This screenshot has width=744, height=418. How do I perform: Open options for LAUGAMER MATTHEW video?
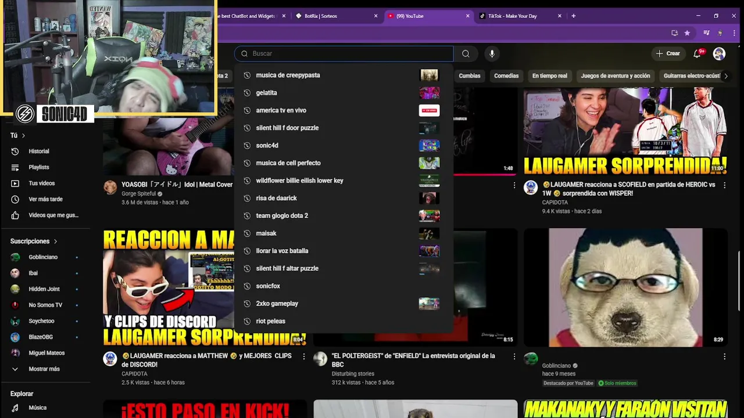click(303, 356)
